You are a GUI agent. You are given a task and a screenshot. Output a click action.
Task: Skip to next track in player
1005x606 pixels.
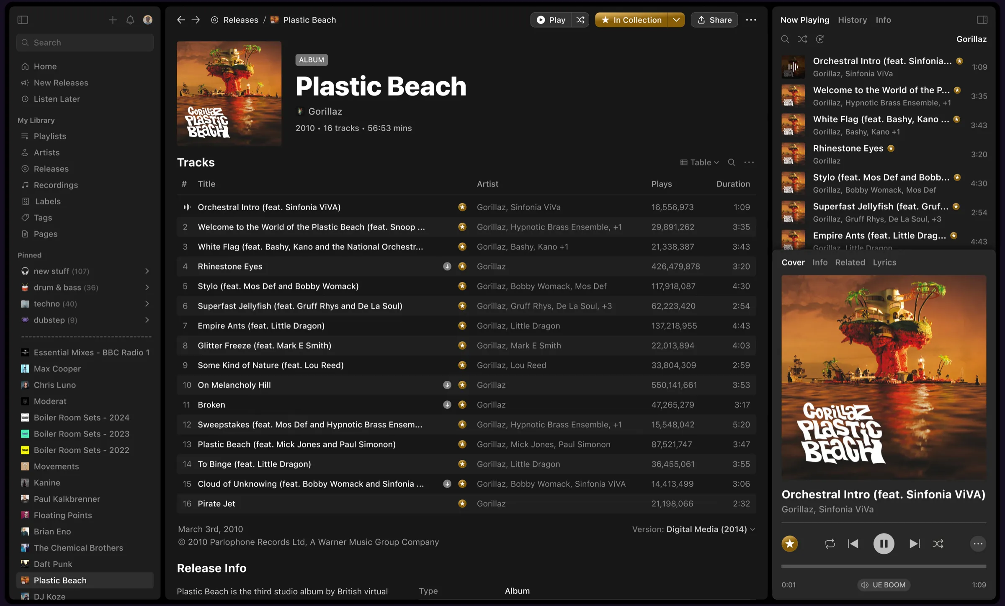click(915, 544)
